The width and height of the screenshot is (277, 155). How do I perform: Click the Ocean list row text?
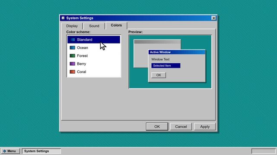[x=83, y=48]
